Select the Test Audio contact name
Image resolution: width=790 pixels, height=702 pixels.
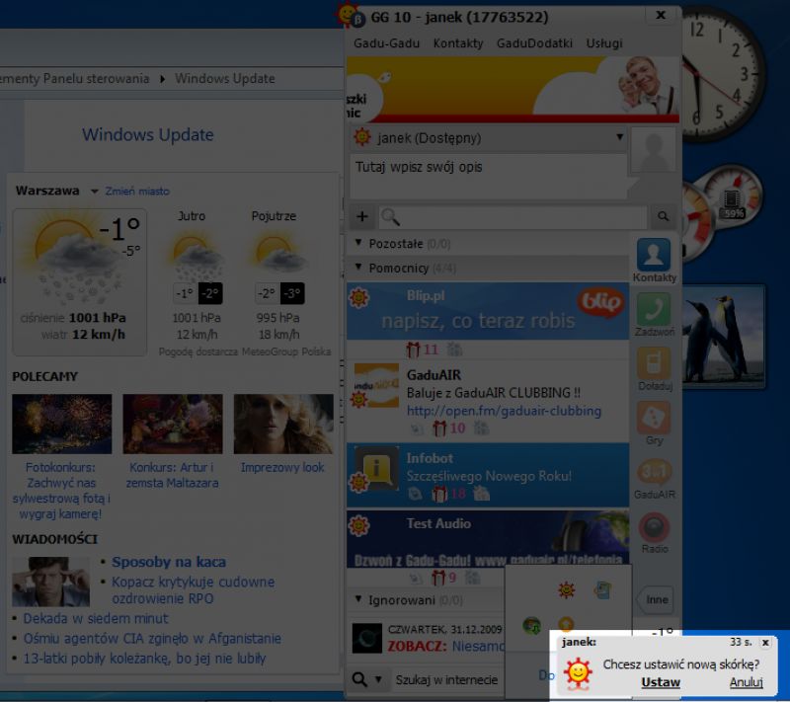click(438, 523)
